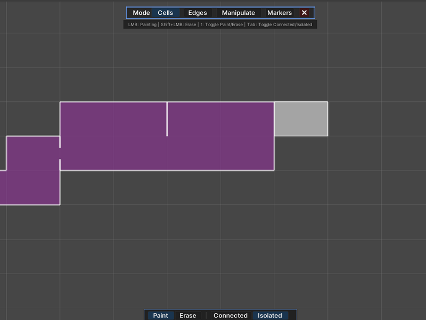Viewport: 426px width, 320px height.
Task: Activate the Erase option
Action: [188, 315]
